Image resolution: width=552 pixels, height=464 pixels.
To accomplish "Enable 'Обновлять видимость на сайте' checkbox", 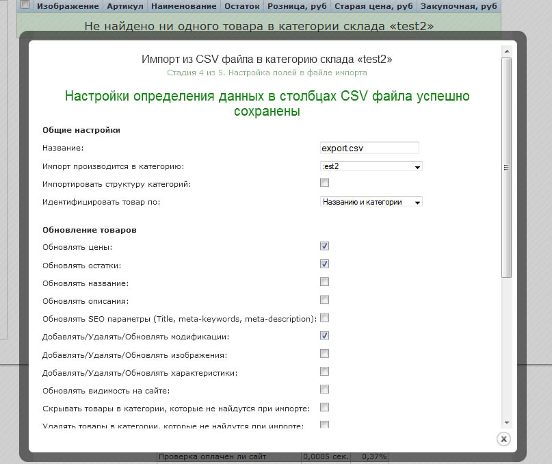I will (x=325, y=389).
